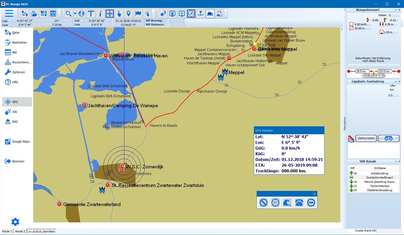Viewport: 404px width, 235px height.
Task: Toggle the compass button in toolbar
Action: [x=191, y=14]
